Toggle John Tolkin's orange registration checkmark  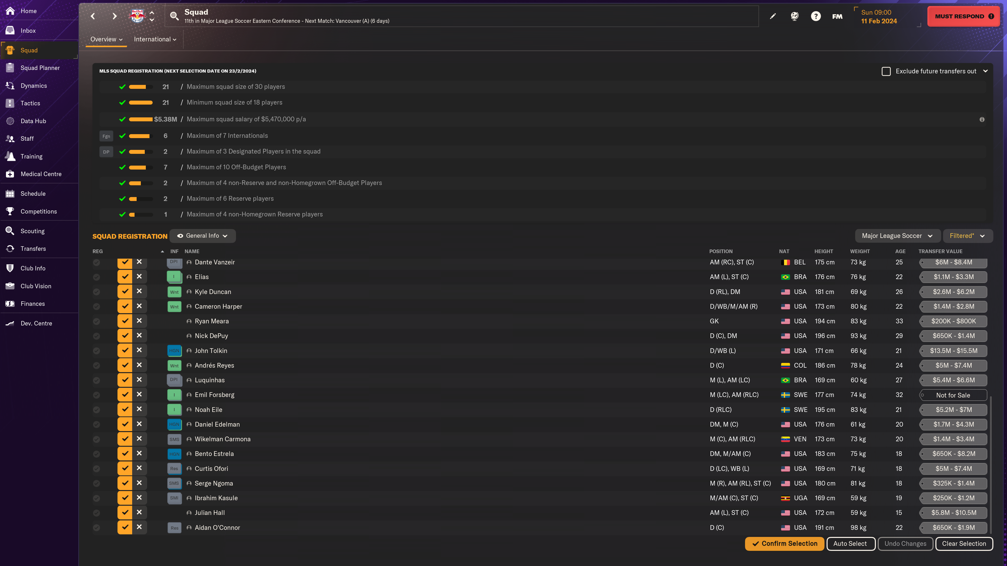click(x=125, y=350)
